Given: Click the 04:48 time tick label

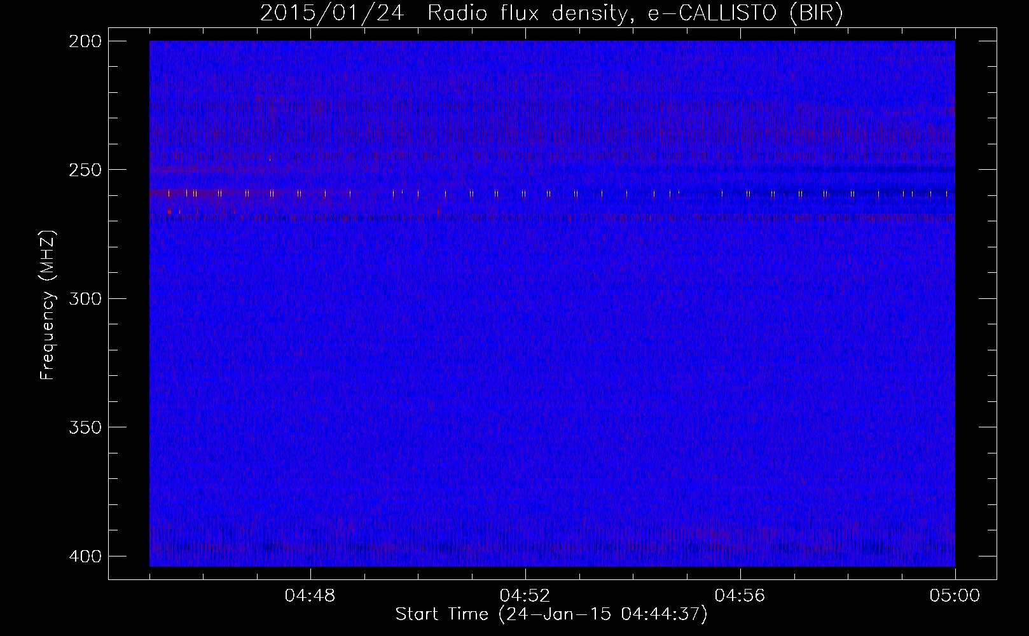Looking at the screenshot, I should (310, 596).
